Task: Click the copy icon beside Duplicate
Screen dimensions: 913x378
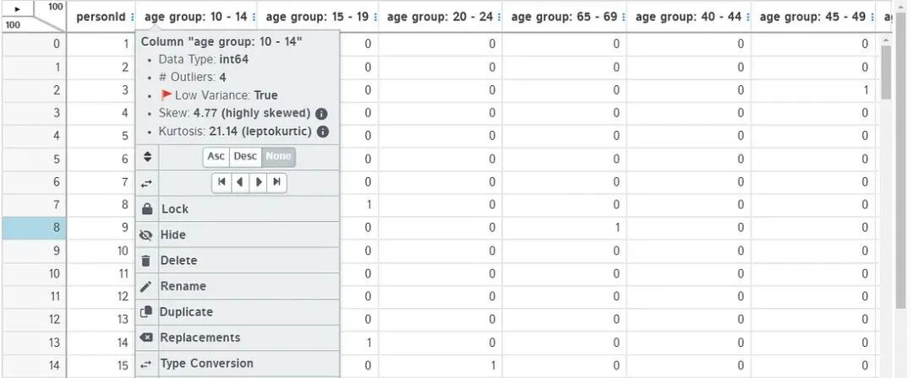Action: [x=147, y=312]
